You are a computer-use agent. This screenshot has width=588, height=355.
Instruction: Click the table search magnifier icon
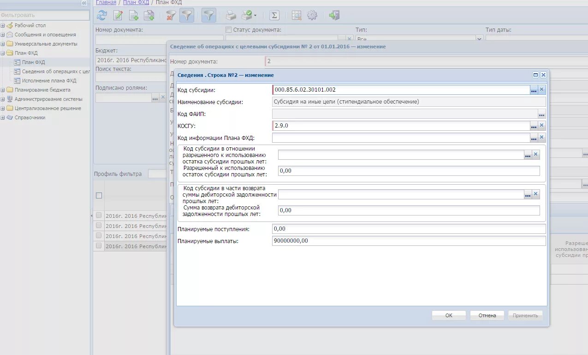[297, 16]
